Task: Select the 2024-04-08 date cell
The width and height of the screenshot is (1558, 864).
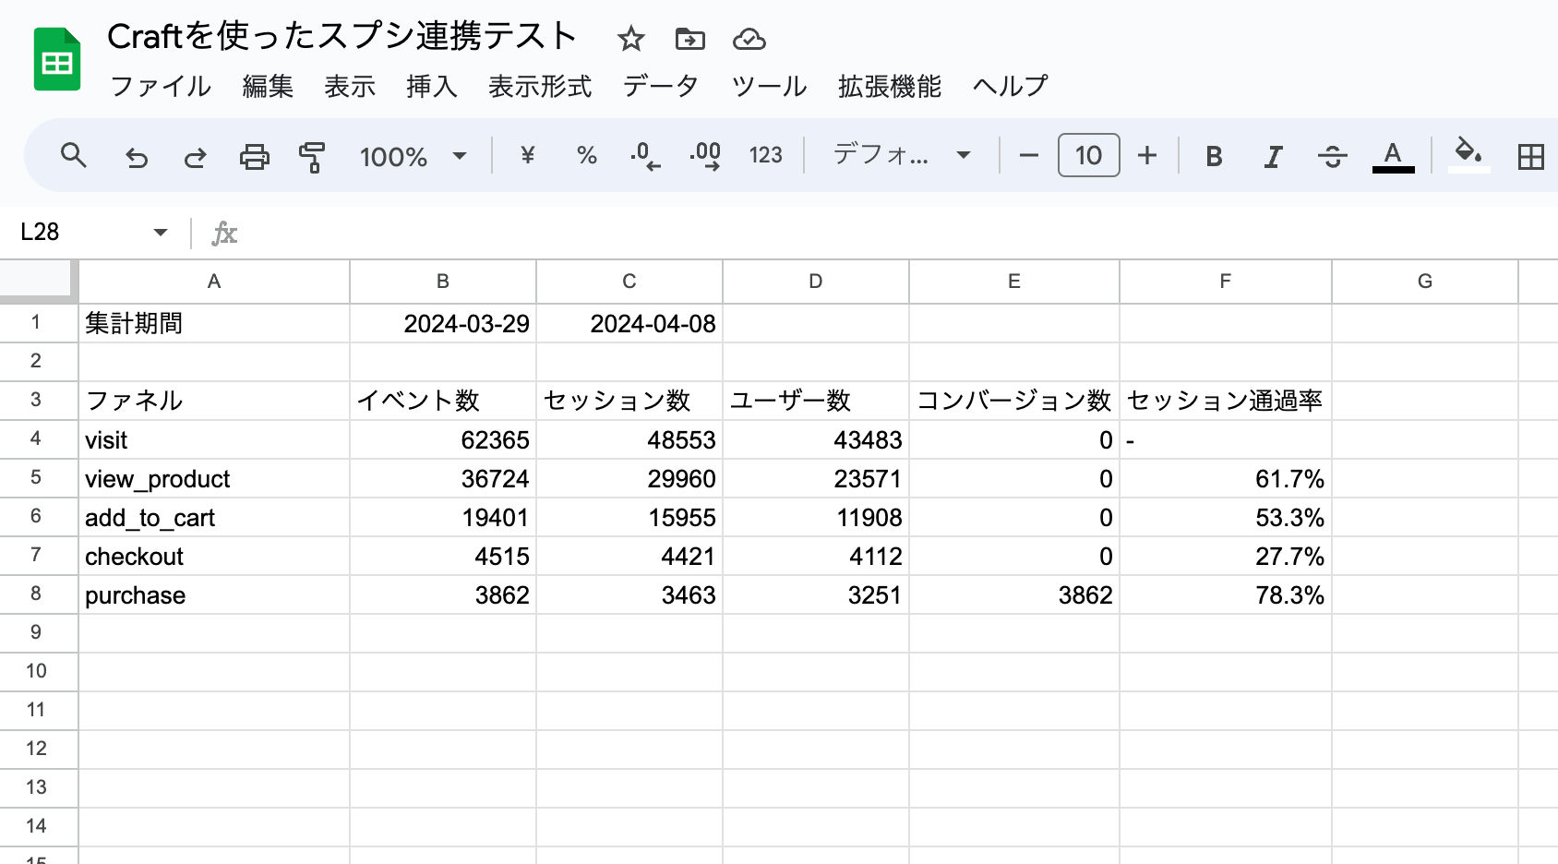Action: tap(629, 323)
